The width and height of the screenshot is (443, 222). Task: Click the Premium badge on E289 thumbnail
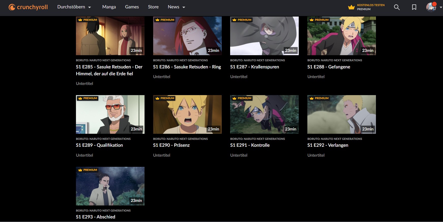(88, 98)
